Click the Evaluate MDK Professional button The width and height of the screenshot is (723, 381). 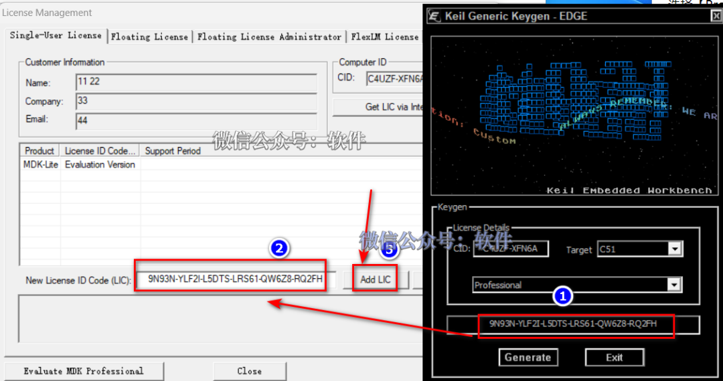(x=84, y=371)
